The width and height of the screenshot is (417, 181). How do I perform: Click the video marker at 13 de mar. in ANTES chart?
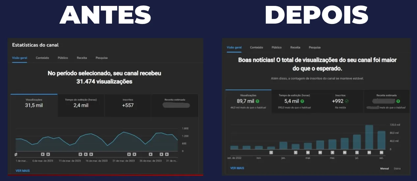pos(80,154)
